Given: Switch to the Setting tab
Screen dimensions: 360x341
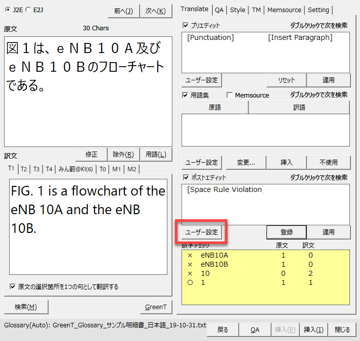Looking at the screenshot, I should pyautogui.click(x=318, y=10).
